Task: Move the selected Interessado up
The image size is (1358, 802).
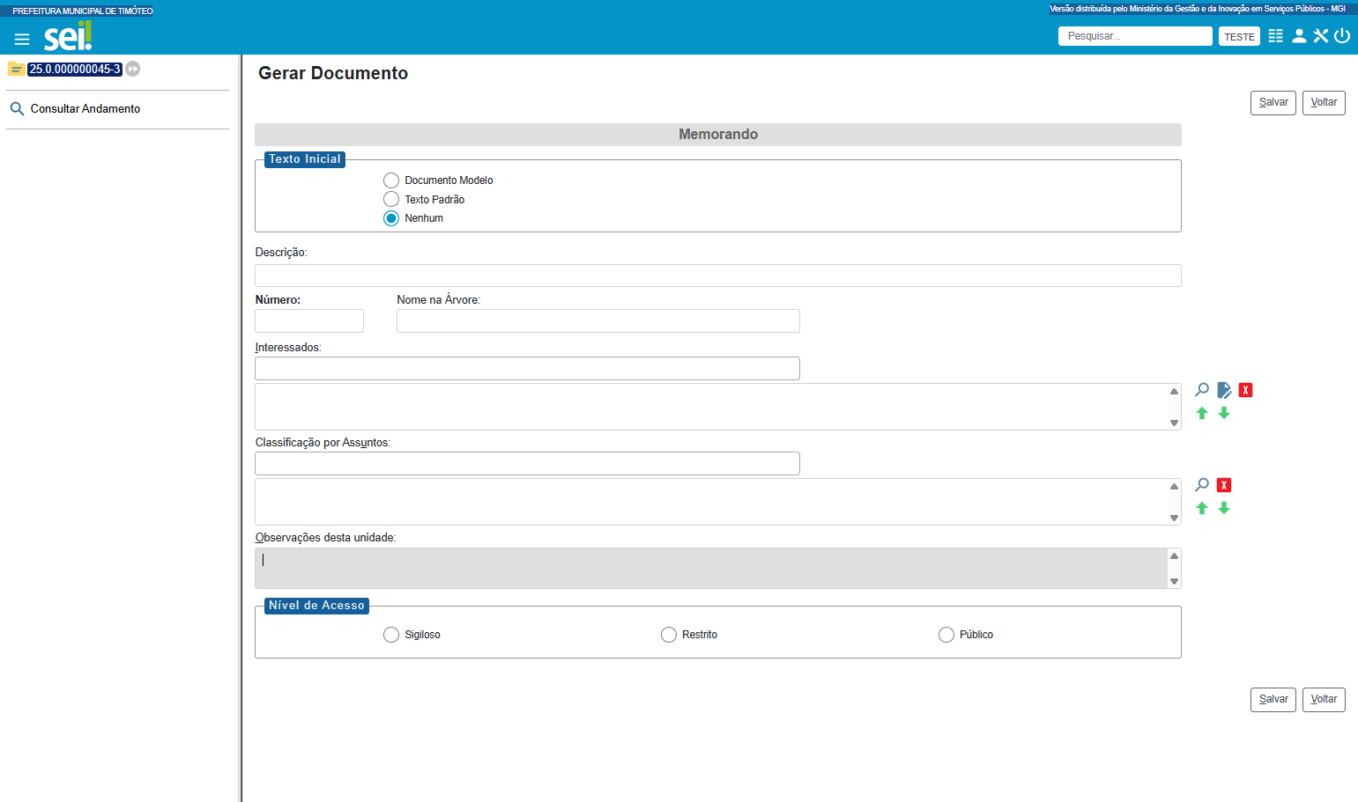Action: 1202,413
